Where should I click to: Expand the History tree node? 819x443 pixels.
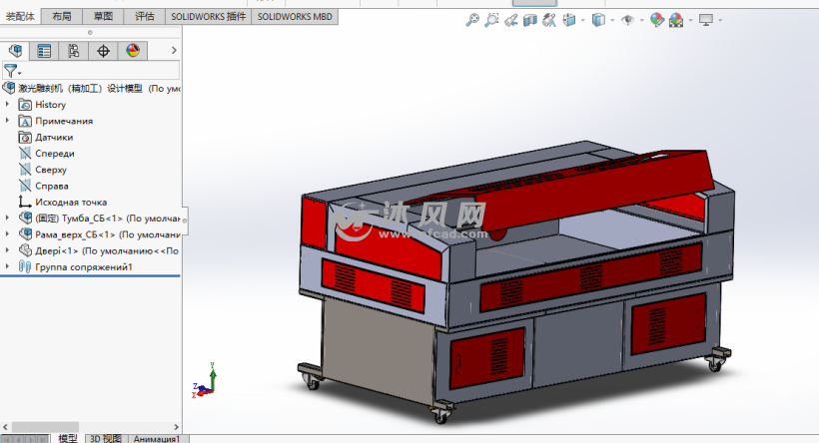(8, 105)
